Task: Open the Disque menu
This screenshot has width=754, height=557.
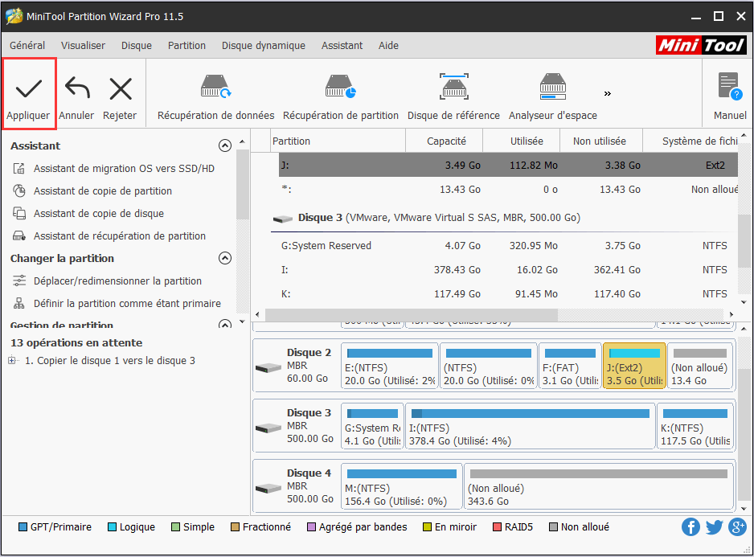Action: click(137, 46)
